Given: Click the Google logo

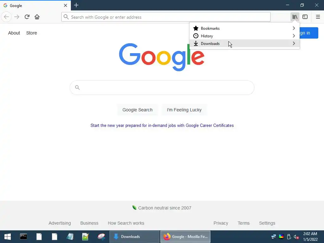Looking at the screenshot, I should coord(162,57).
